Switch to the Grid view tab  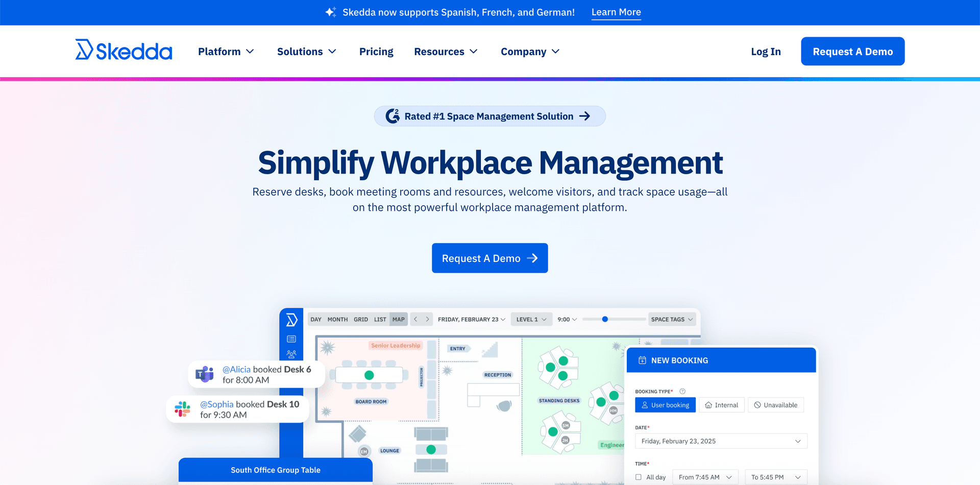click(x=360, y=320)
